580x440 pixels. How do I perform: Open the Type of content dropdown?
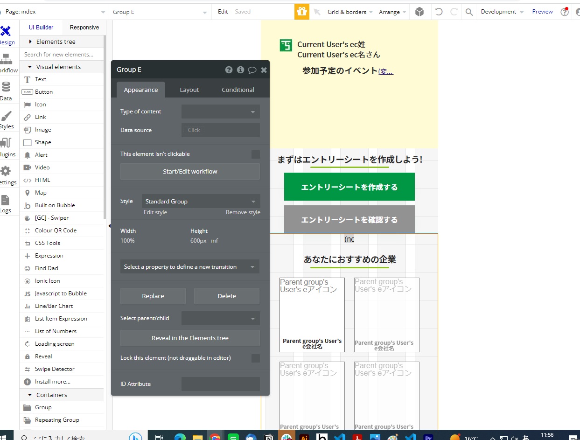coord(220,112)
